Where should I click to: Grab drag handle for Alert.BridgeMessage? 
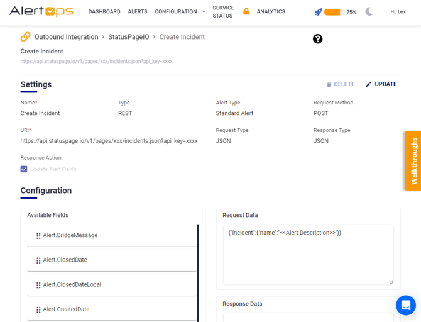[38, 236]
